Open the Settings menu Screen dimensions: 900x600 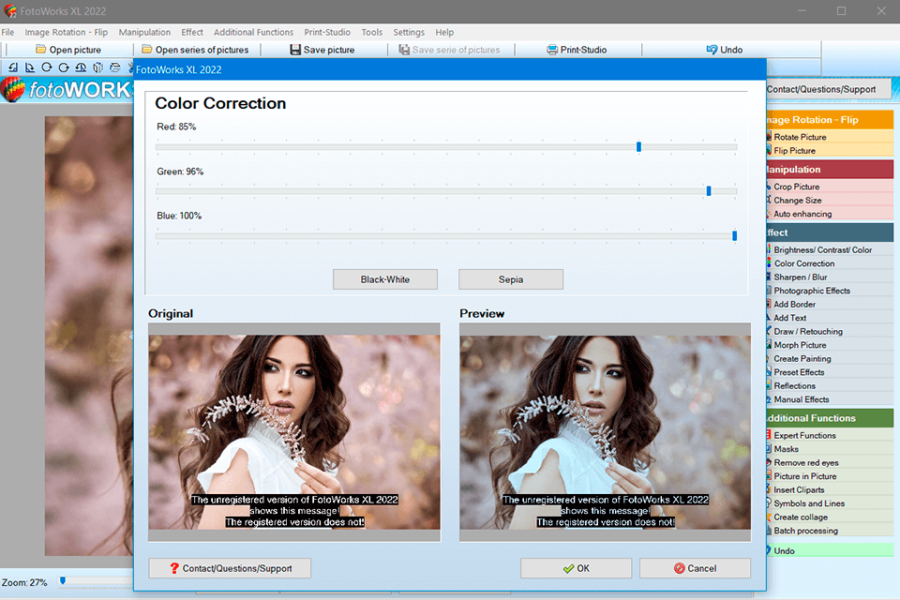(409, 32)
